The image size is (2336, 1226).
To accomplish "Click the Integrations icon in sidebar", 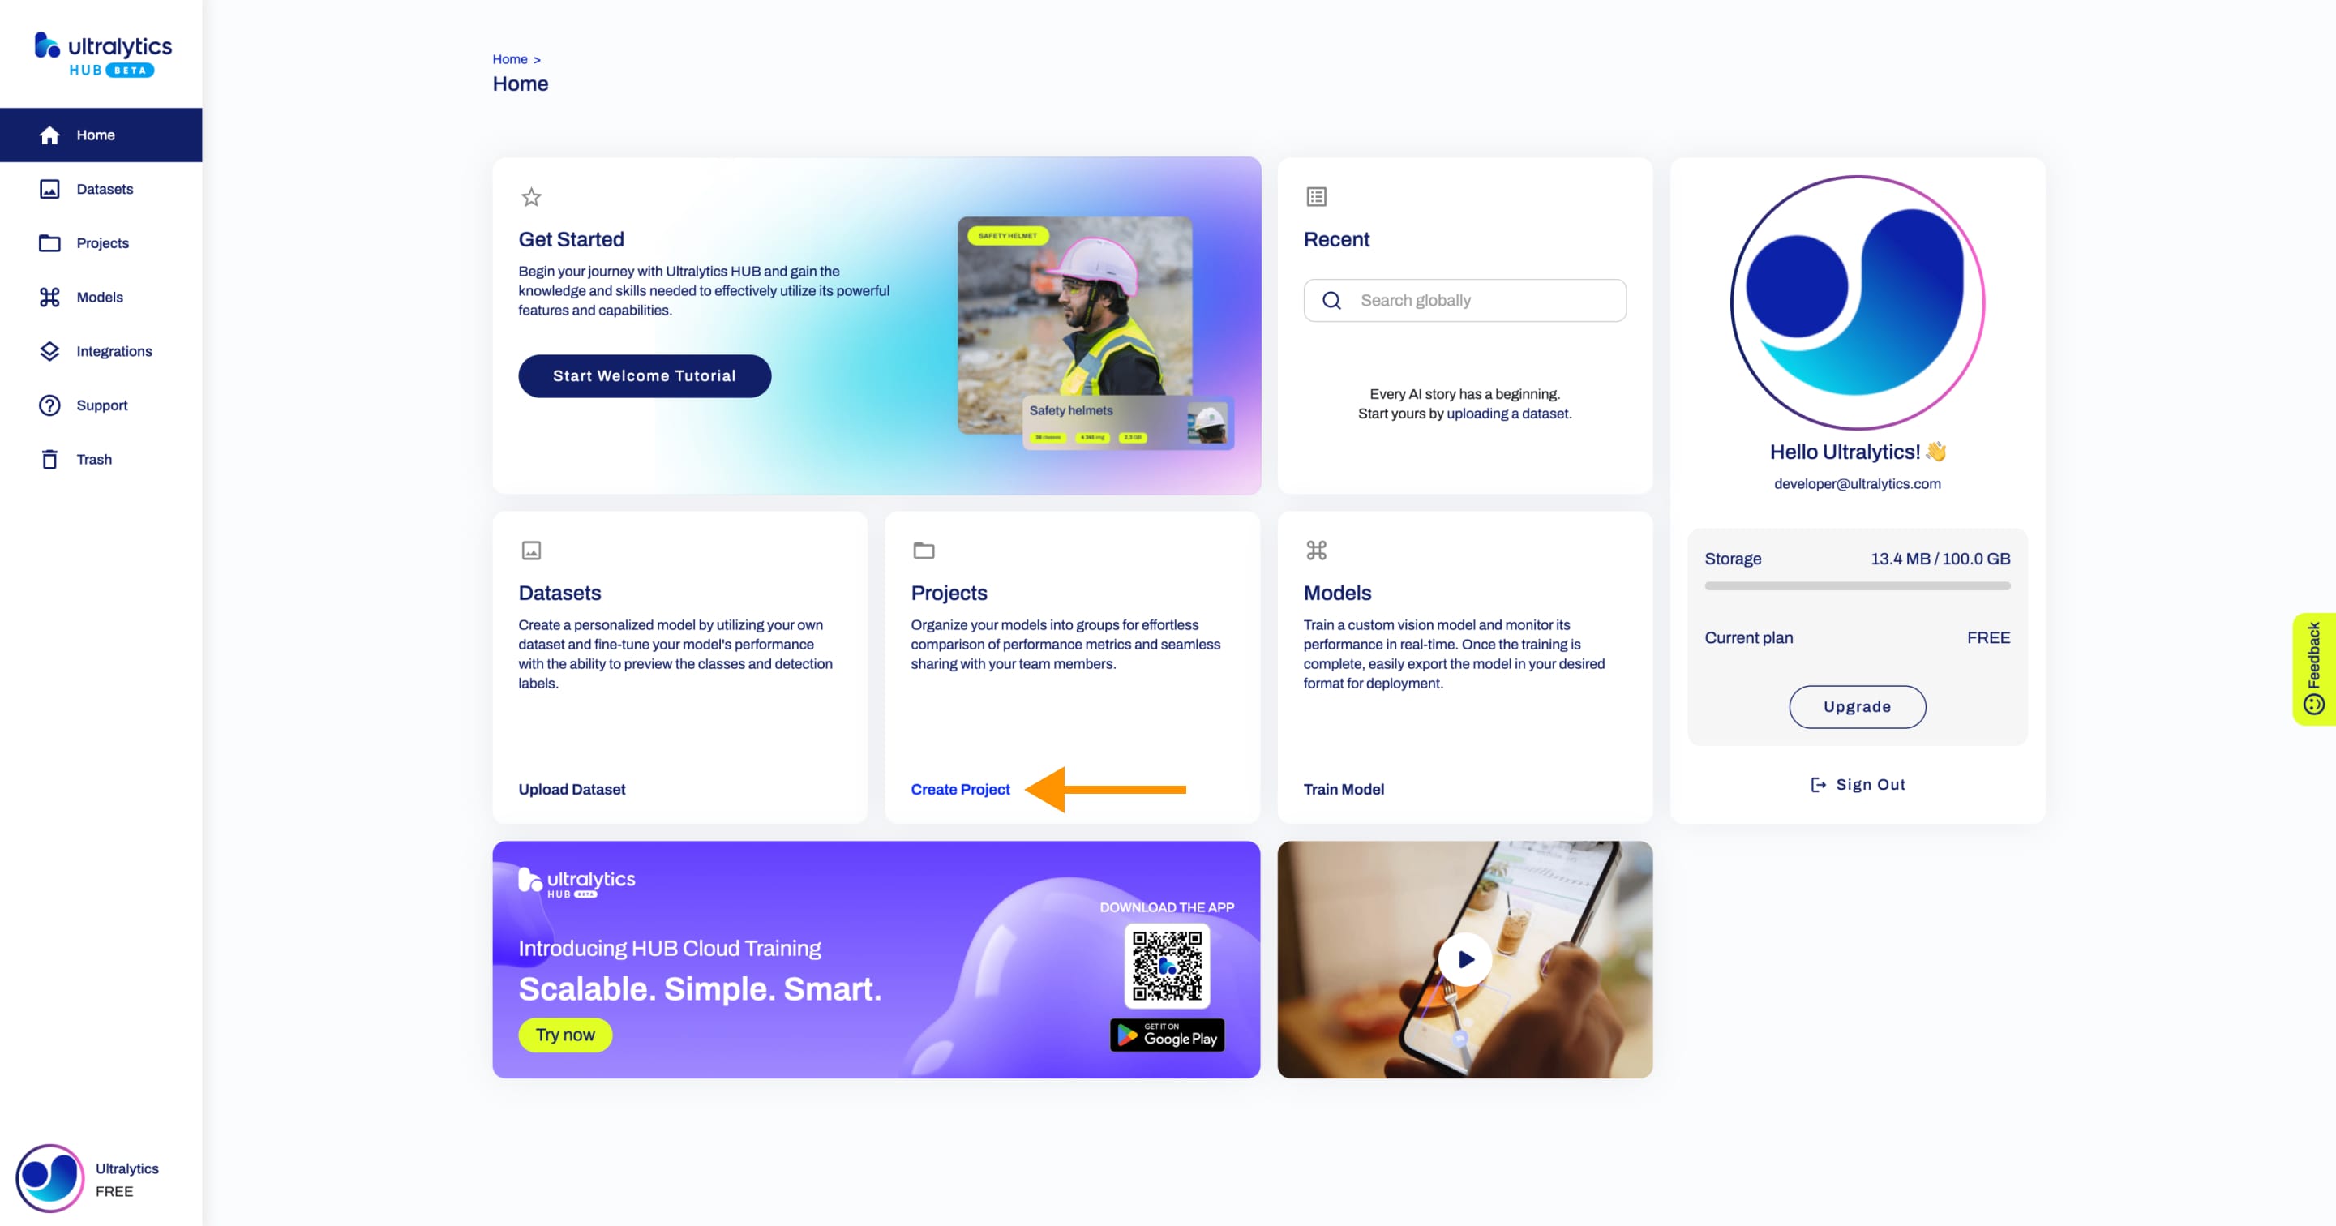I will click(x=48, y=350).
